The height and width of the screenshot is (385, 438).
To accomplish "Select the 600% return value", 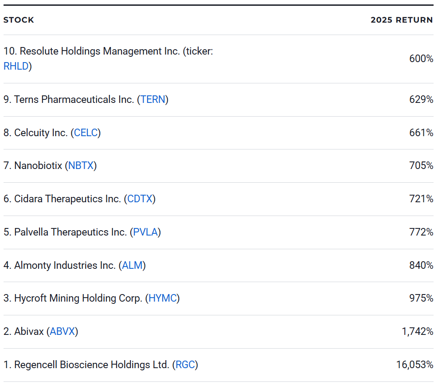I will coord(421,59).
